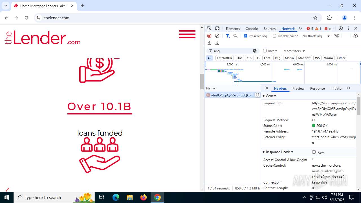This screenshot has height=203, width=361.
Task: Filter requests by JS type
Action: click(x=258, y=58)
